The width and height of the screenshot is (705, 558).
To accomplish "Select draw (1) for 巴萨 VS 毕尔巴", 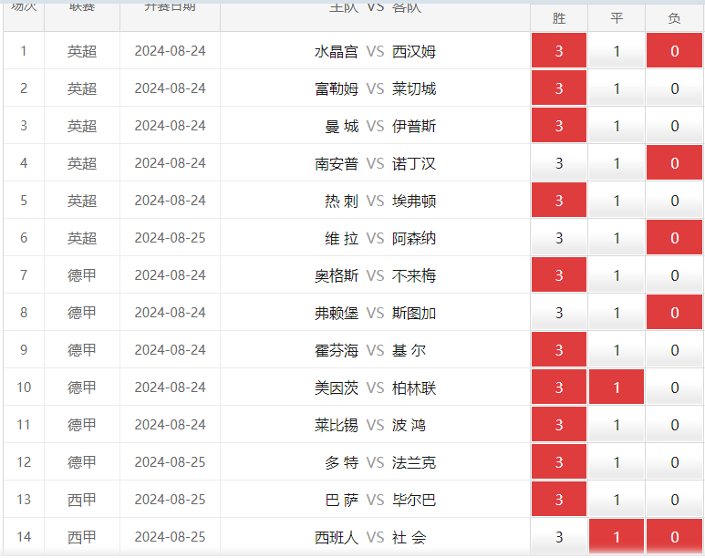I will [x=617, y=498].
